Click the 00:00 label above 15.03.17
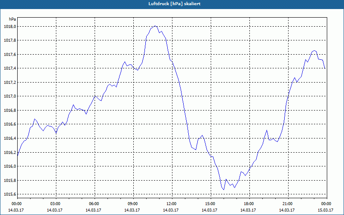344x215 pixels. point(327,204)
